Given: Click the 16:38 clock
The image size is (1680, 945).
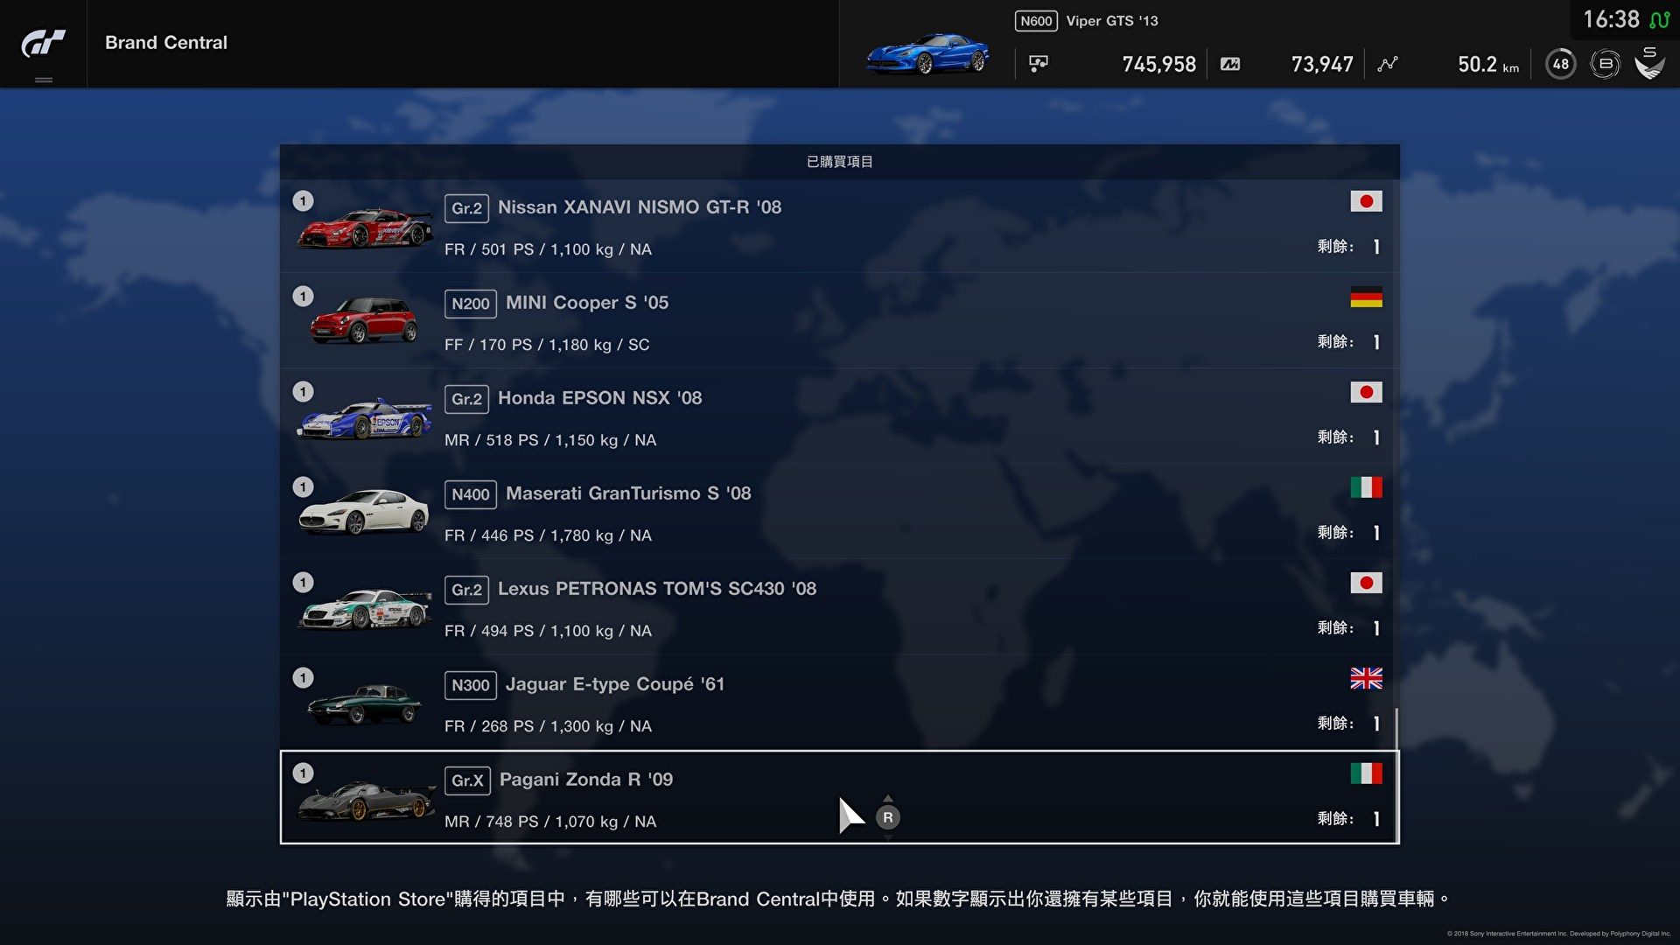Looking at the screenshot, I should (x=1611, y=19).
